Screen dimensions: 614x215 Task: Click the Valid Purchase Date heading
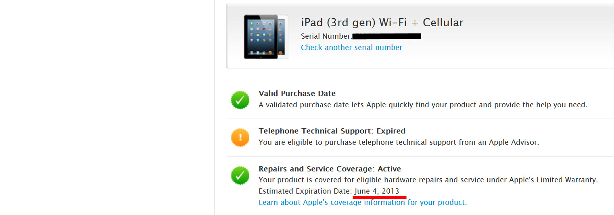pos(297,94)
